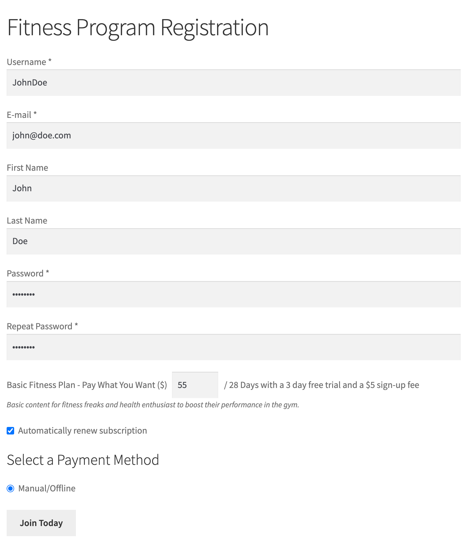Click the "Select a Payment Method" heading
This screenshot has height=548, width=471.
[x=83, y=460]
